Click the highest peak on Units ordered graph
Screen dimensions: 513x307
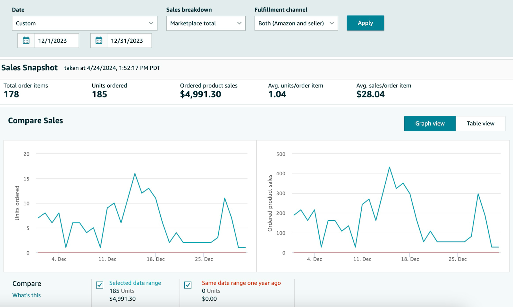click(x=135, y=173)
